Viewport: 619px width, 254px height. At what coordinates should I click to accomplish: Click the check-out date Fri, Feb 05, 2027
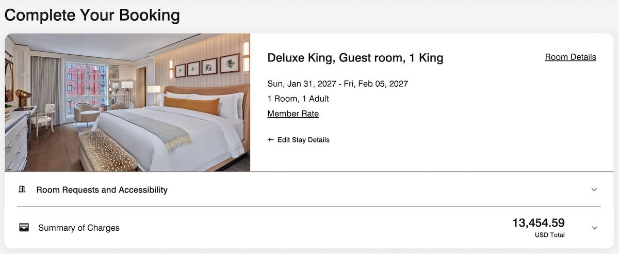point(375,84)
